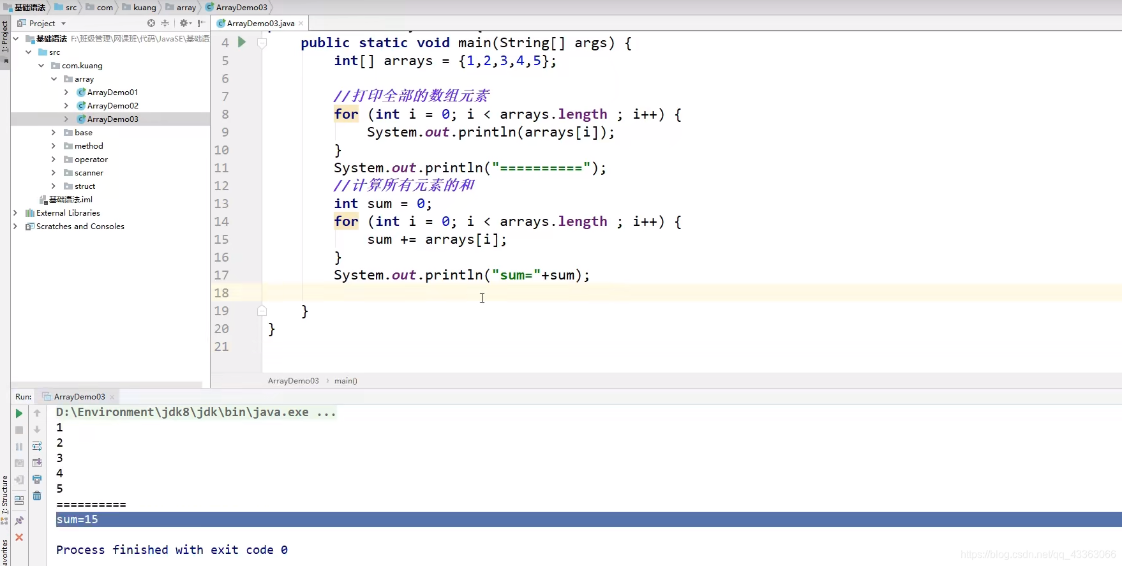The width and height of the screenshot is (1122, 566).
Task: Select the operator package in tree
Action: [x=91, y=159]
